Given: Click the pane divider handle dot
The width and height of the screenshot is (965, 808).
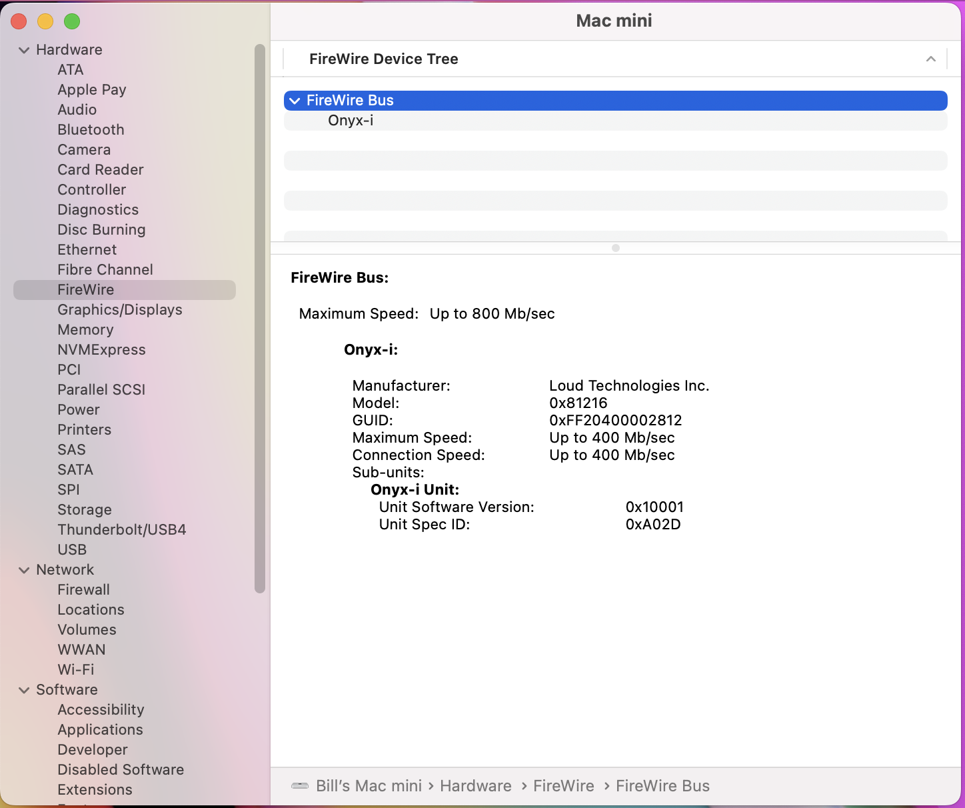Looking at the screenshot, I should pos(616,248).
